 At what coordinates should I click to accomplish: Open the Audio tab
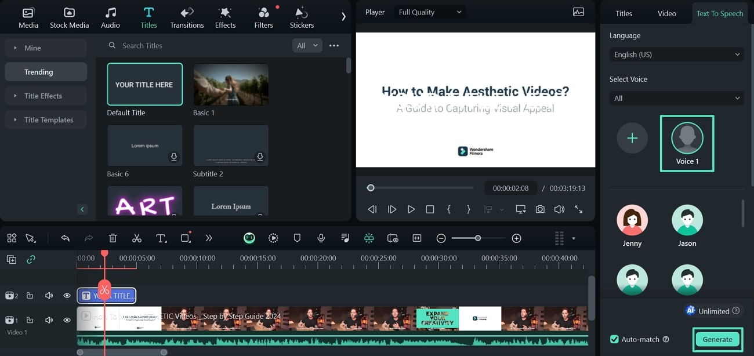click(110, 17)
